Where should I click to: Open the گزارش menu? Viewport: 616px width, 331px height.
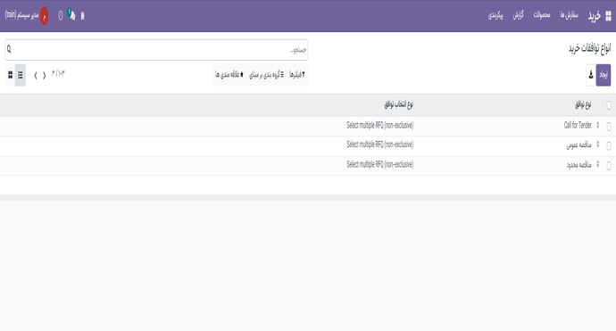(x=518, y=15)
